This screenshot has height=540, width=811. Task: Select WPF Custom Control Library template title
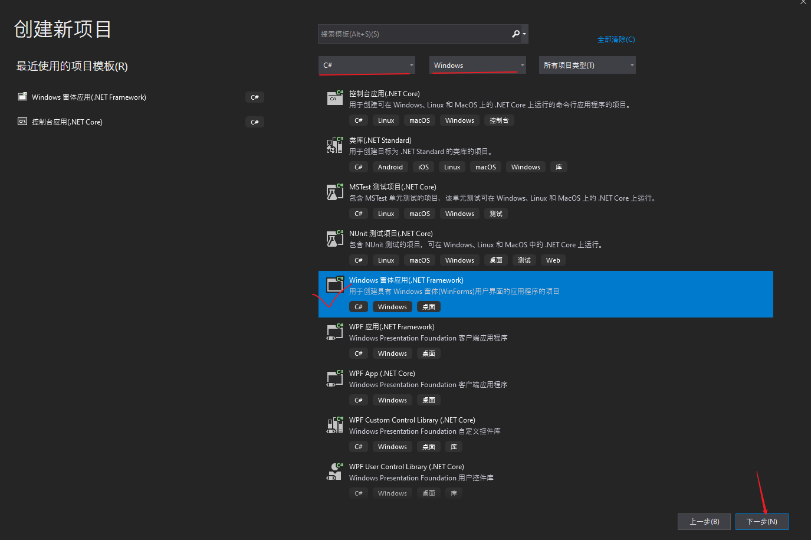pyautogui.click(x=412, y=420)
